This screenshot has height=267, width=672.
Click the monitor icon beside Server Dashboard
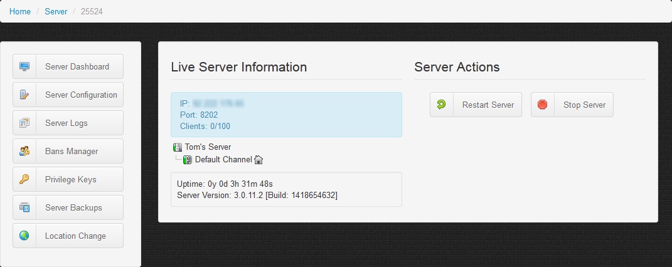(24, 66)
